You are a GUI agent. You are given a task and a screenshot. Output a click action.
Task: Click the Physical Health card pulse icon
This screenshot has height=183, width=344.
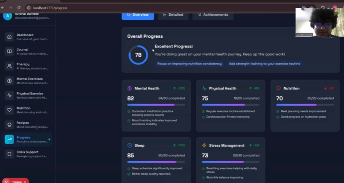pyautogui.click(x=204, y=89)
